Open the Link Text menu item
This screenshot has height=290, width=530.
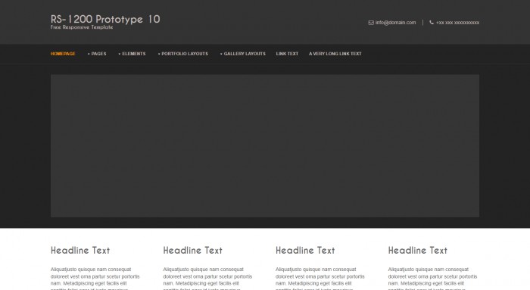click(x=287, y=54)
